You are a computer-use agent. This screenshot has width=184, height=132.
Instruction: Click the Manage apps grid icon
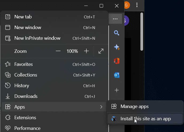pyautogui.click(x=114, y=106)
